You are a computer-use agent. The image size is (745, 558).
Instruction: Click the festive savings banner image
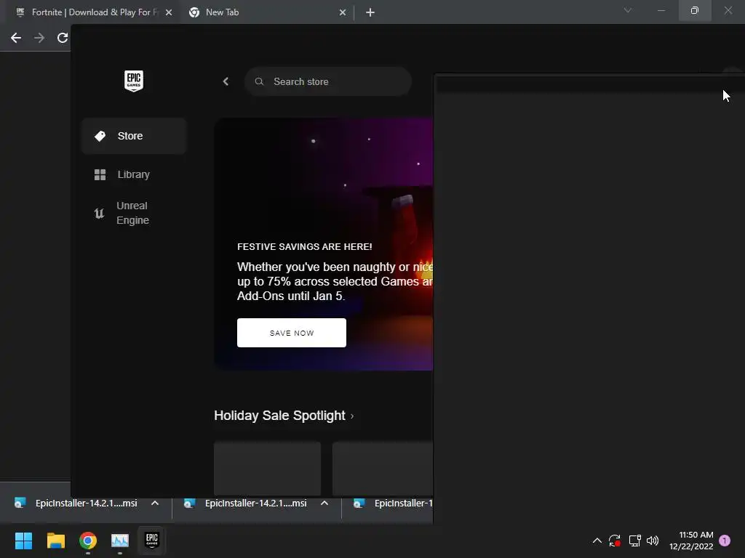(324, 244)
